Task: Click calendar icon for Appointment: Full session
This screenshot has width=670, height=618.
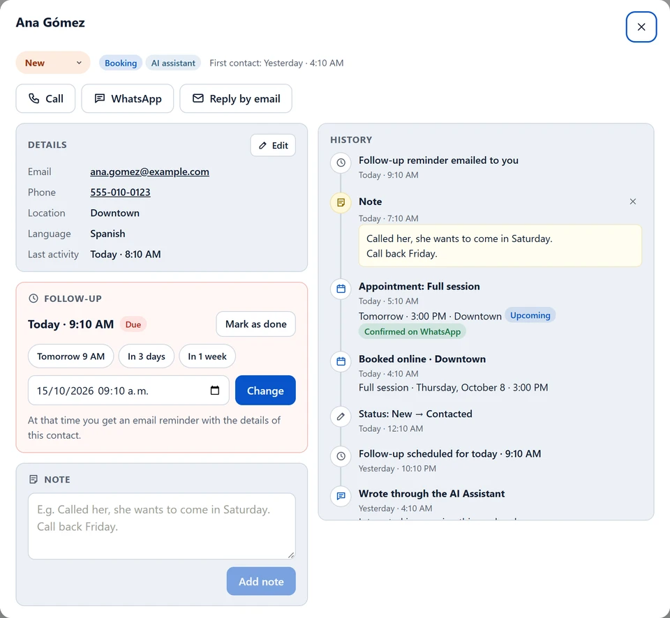Action: pyautogui.click(x=341, y=289)
